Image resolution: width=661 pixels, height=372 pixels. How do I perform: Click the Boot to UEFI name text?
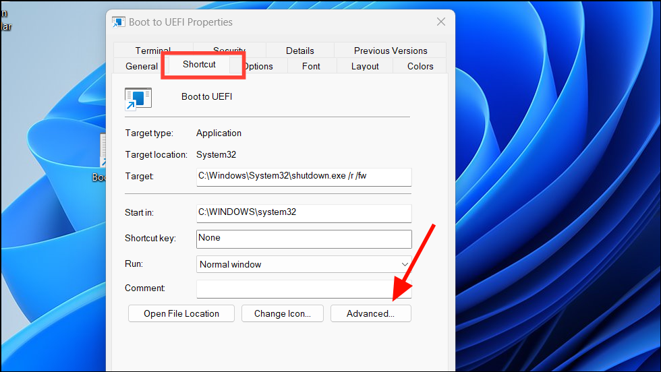[206, 96]
